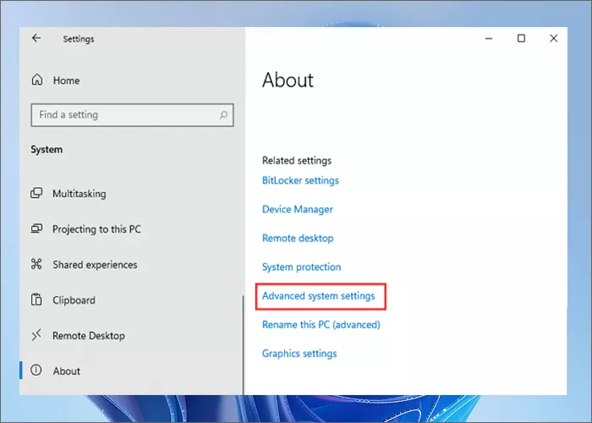Click the Related settings heading

[x=297, y=161]
